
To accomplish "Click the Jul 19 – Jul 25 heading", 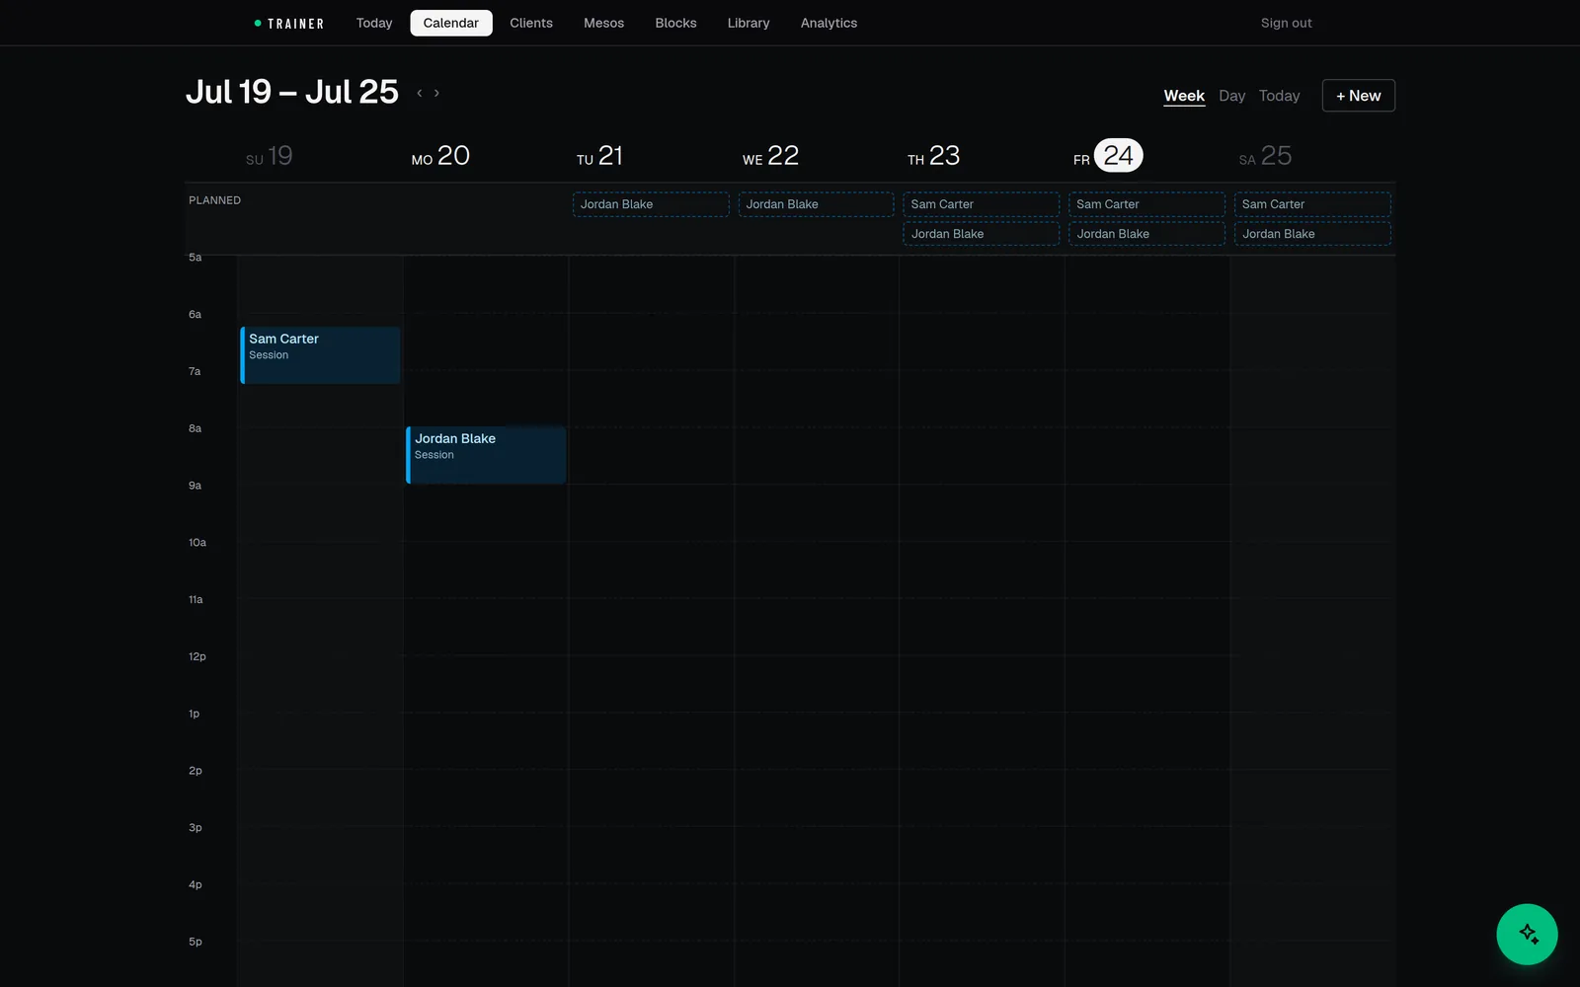I will tap(292, 92).
